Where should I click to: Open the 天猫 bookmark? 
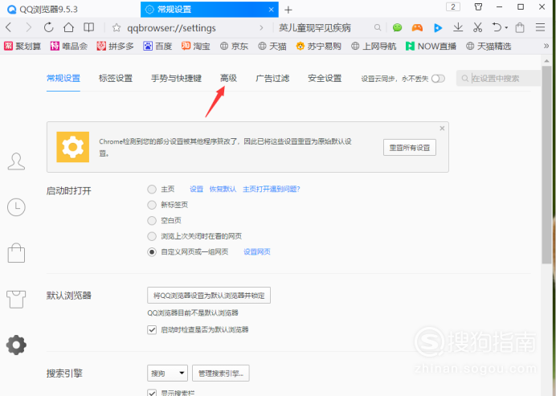pos(272,46)
